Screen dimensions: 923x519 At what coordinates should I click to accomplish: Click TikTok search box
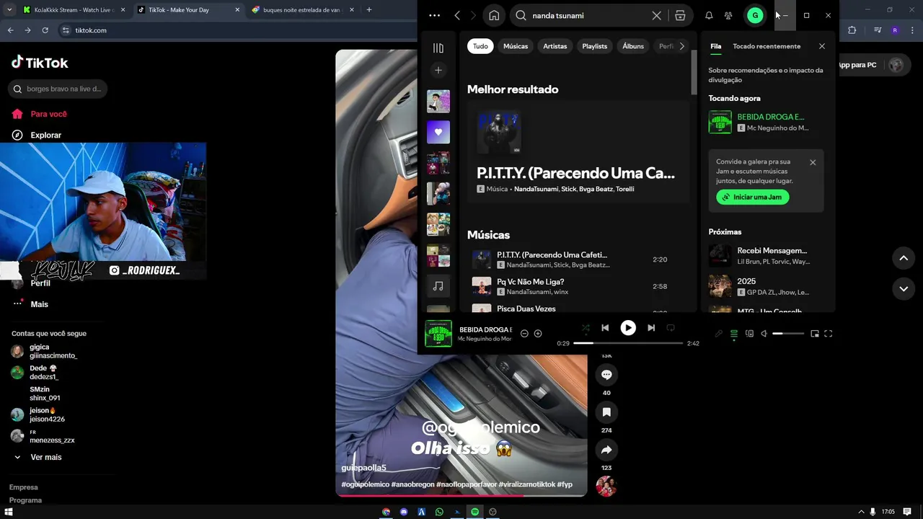(x=58, y=89)
